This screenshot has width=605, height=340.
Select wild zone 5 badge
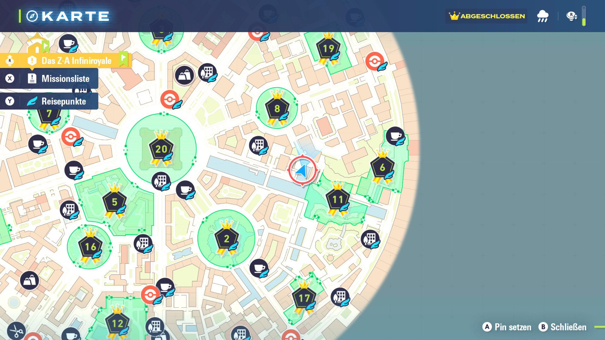(x=114, y=202)
